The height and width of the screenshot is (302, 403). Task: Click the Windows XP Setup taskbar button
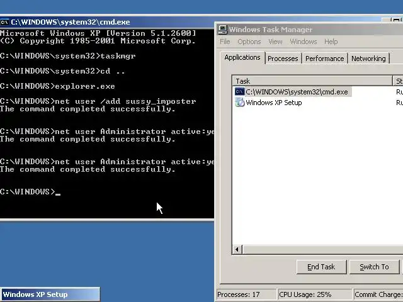pyautogui.click(x=50, y=294)
